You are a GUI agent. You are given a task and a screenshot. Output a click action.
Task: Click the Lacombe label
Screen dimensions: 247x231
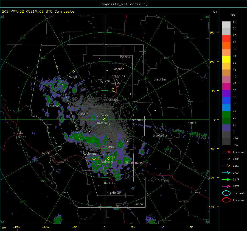(118, 69)
